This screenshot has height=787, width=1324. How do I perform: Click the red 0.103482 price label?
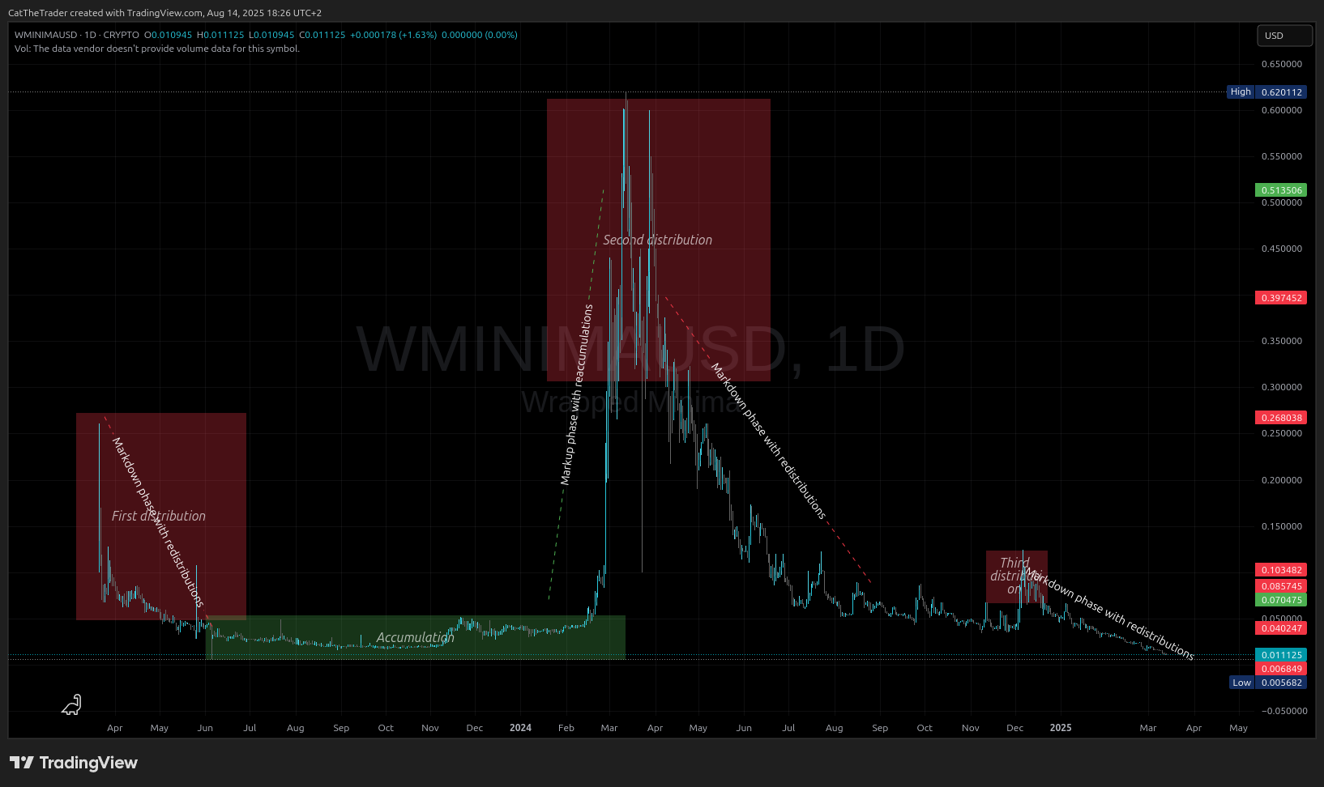pyautogui.click(x=1281, y=570)
